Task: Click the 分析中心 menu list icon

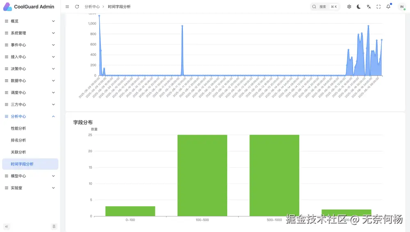Action: click(7, 116)
